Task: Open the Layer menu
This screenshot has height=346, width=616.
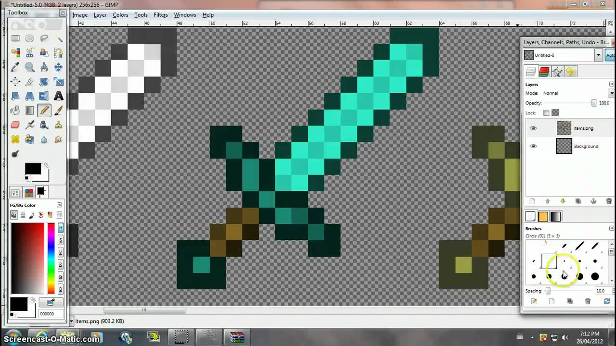Action: (100, 15)
